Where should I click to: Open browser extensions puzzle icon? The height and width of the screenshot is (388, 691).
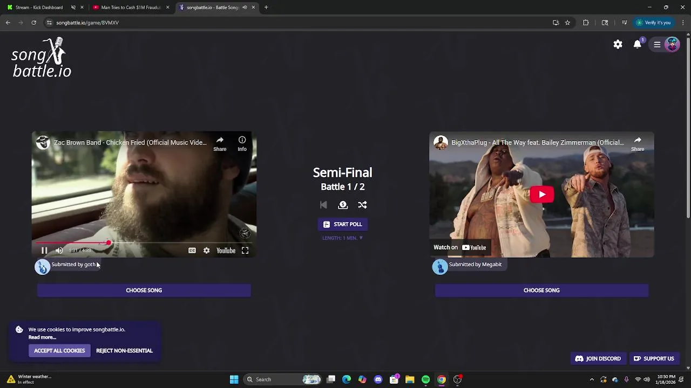(x=586, y=23)
